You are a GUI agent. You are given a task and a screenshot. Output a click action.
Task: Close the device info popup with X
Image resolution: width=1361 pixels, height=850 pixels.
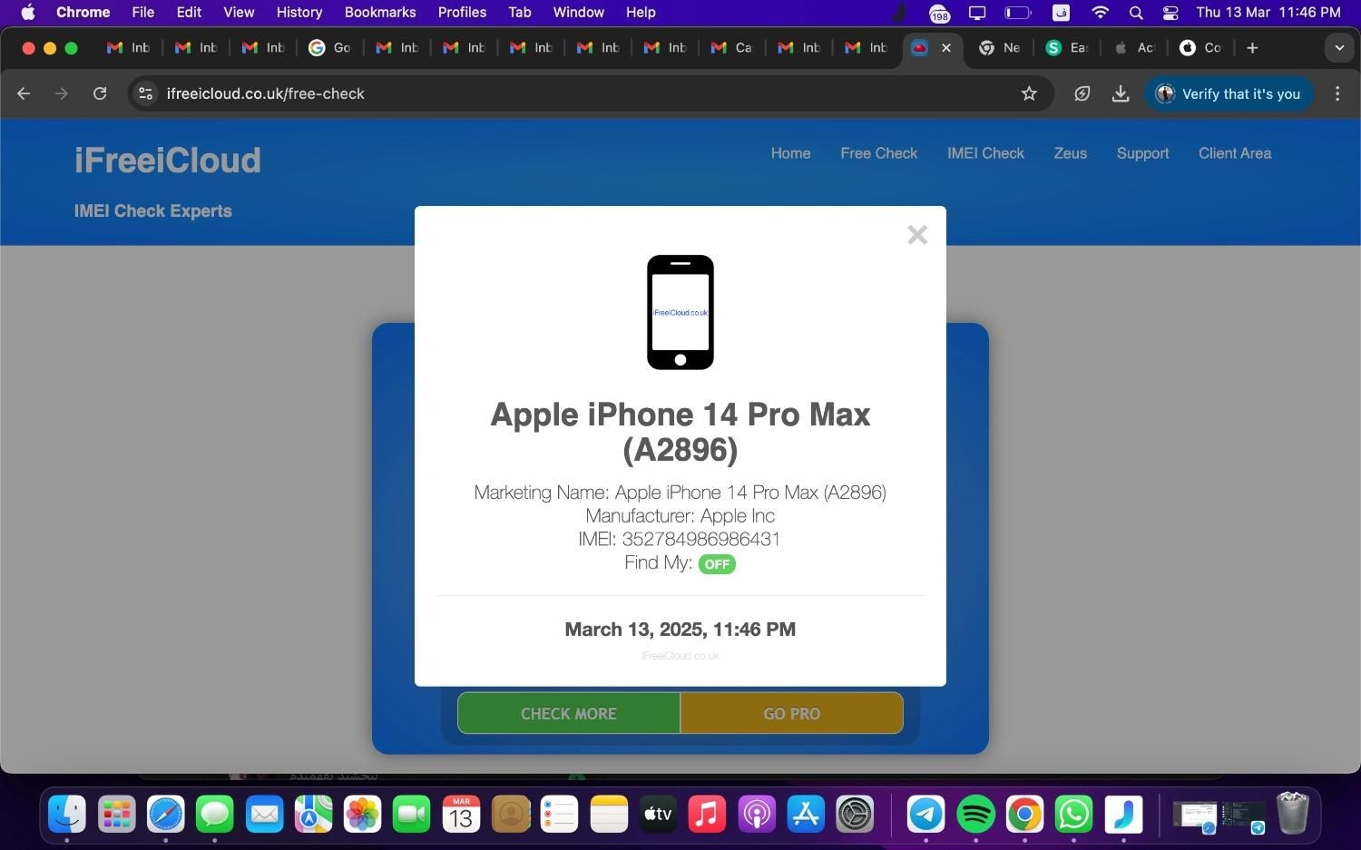(x=917, y=235)
